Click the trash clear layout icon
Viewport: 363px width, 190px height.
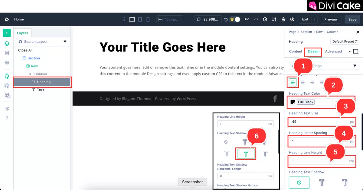coord(283,19)
